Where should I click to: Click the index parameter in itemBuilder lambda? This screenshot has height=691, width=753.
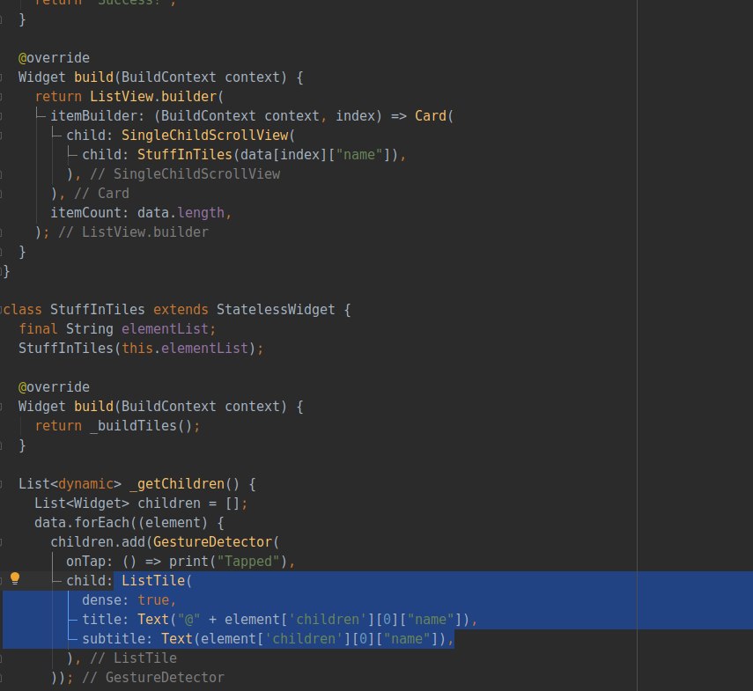coord(355,116)
